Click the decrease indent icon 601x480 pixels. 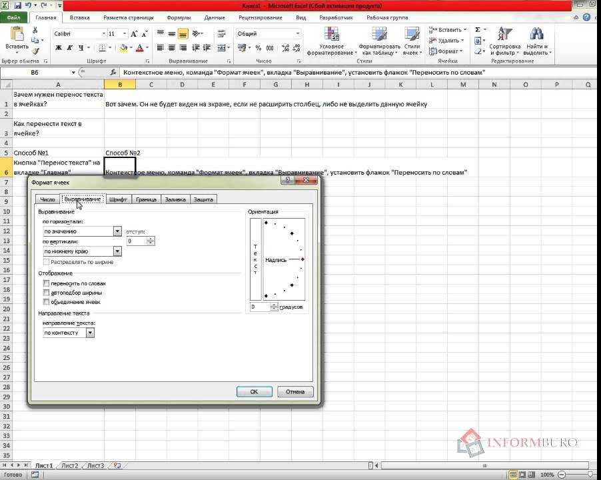[196, 48]
